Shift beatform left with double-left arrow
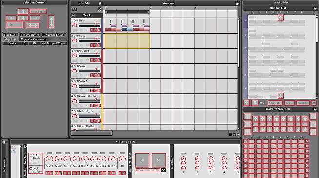The image size is (319, 178). (142, 160)
